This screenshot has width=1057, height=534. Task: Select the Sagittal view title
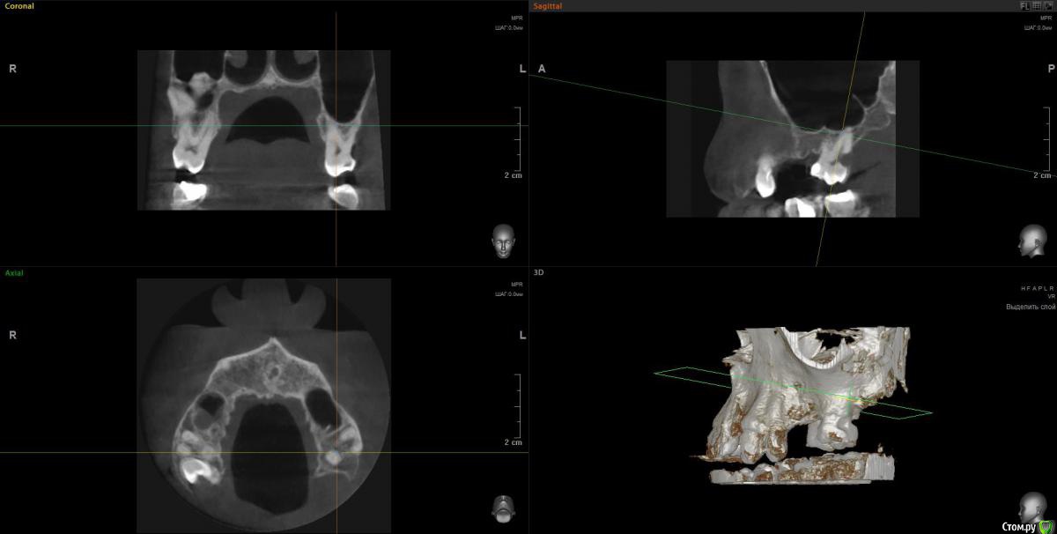(x=550, y=6)
